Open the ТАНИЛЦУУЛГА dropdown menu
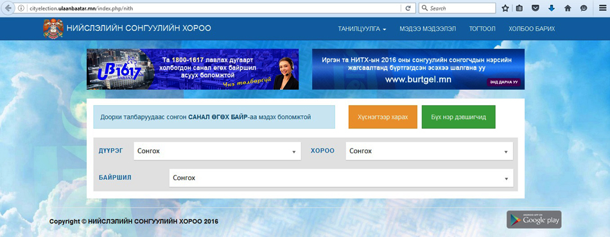This screenshot has height=237, width=610. [362, 29]
